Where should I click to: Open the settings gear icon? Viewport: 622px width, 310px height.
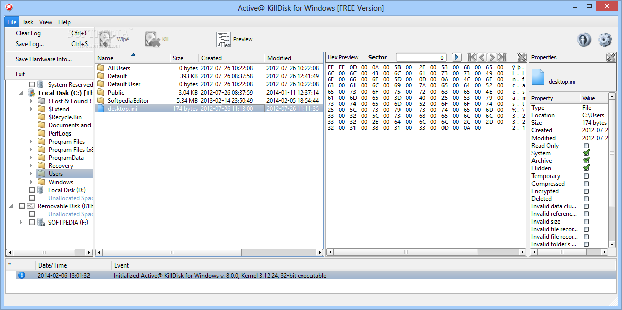click(605, 40)
